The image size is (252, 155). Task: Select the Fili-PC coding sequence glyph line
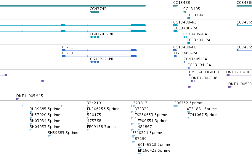(99, 50)
